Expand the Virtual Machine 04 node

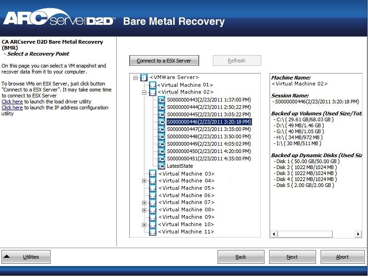(x=144, y=181)
